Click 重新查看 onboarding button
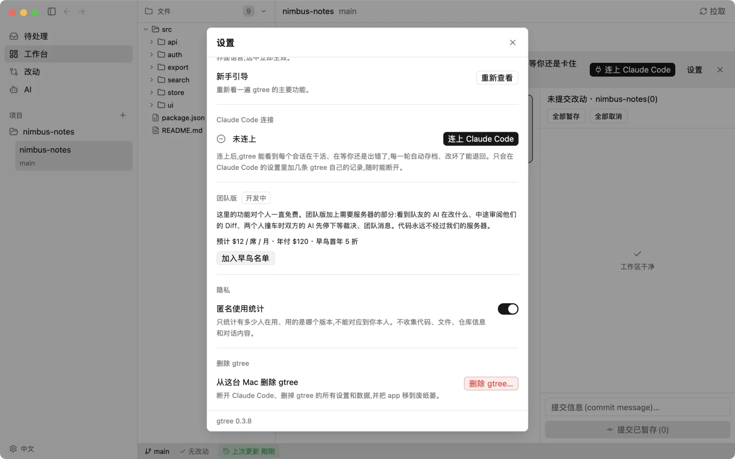 click(497, 78)
